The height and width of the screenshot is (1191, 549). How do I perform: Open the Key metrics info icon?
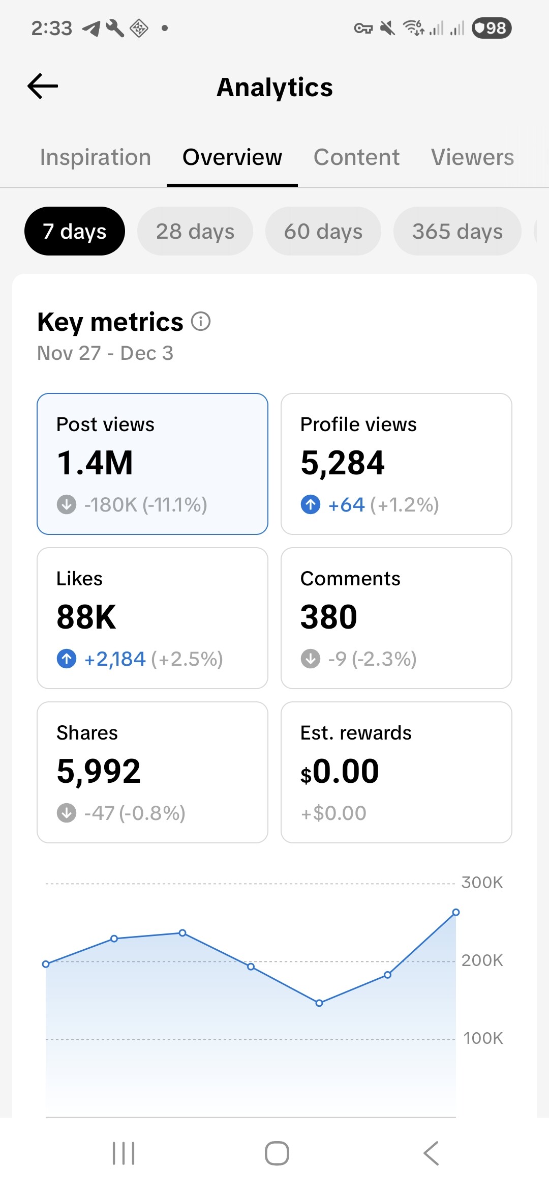tap(201, 322)
